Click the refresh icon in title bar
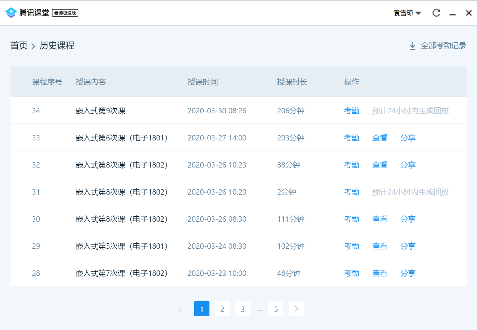The image size is (477, 330). click(x=436, y=13)
